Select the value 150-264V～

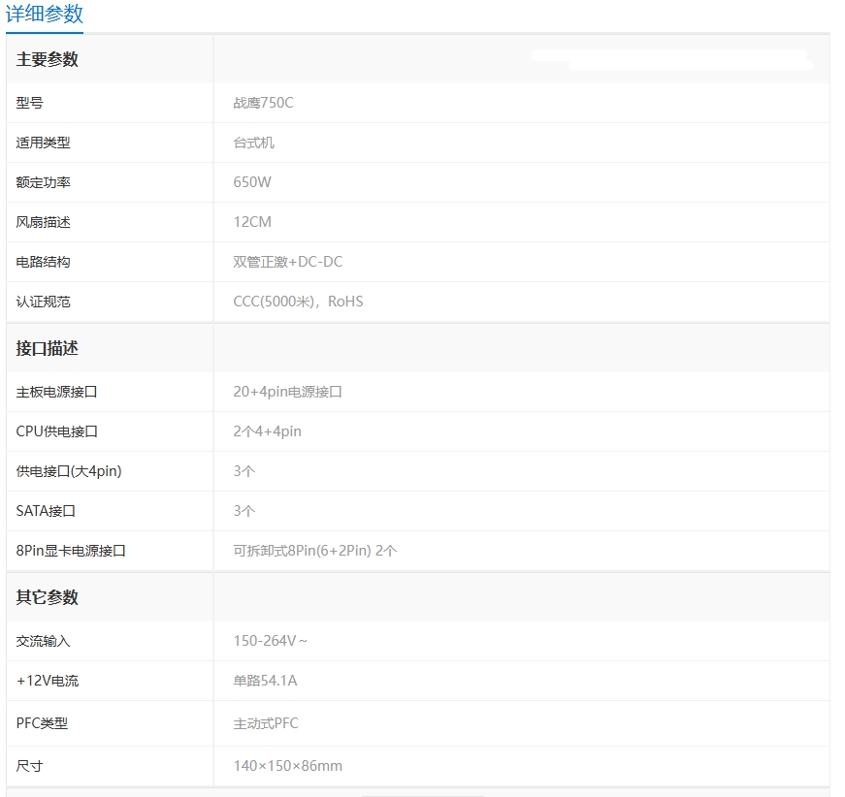tap(270, 641)
